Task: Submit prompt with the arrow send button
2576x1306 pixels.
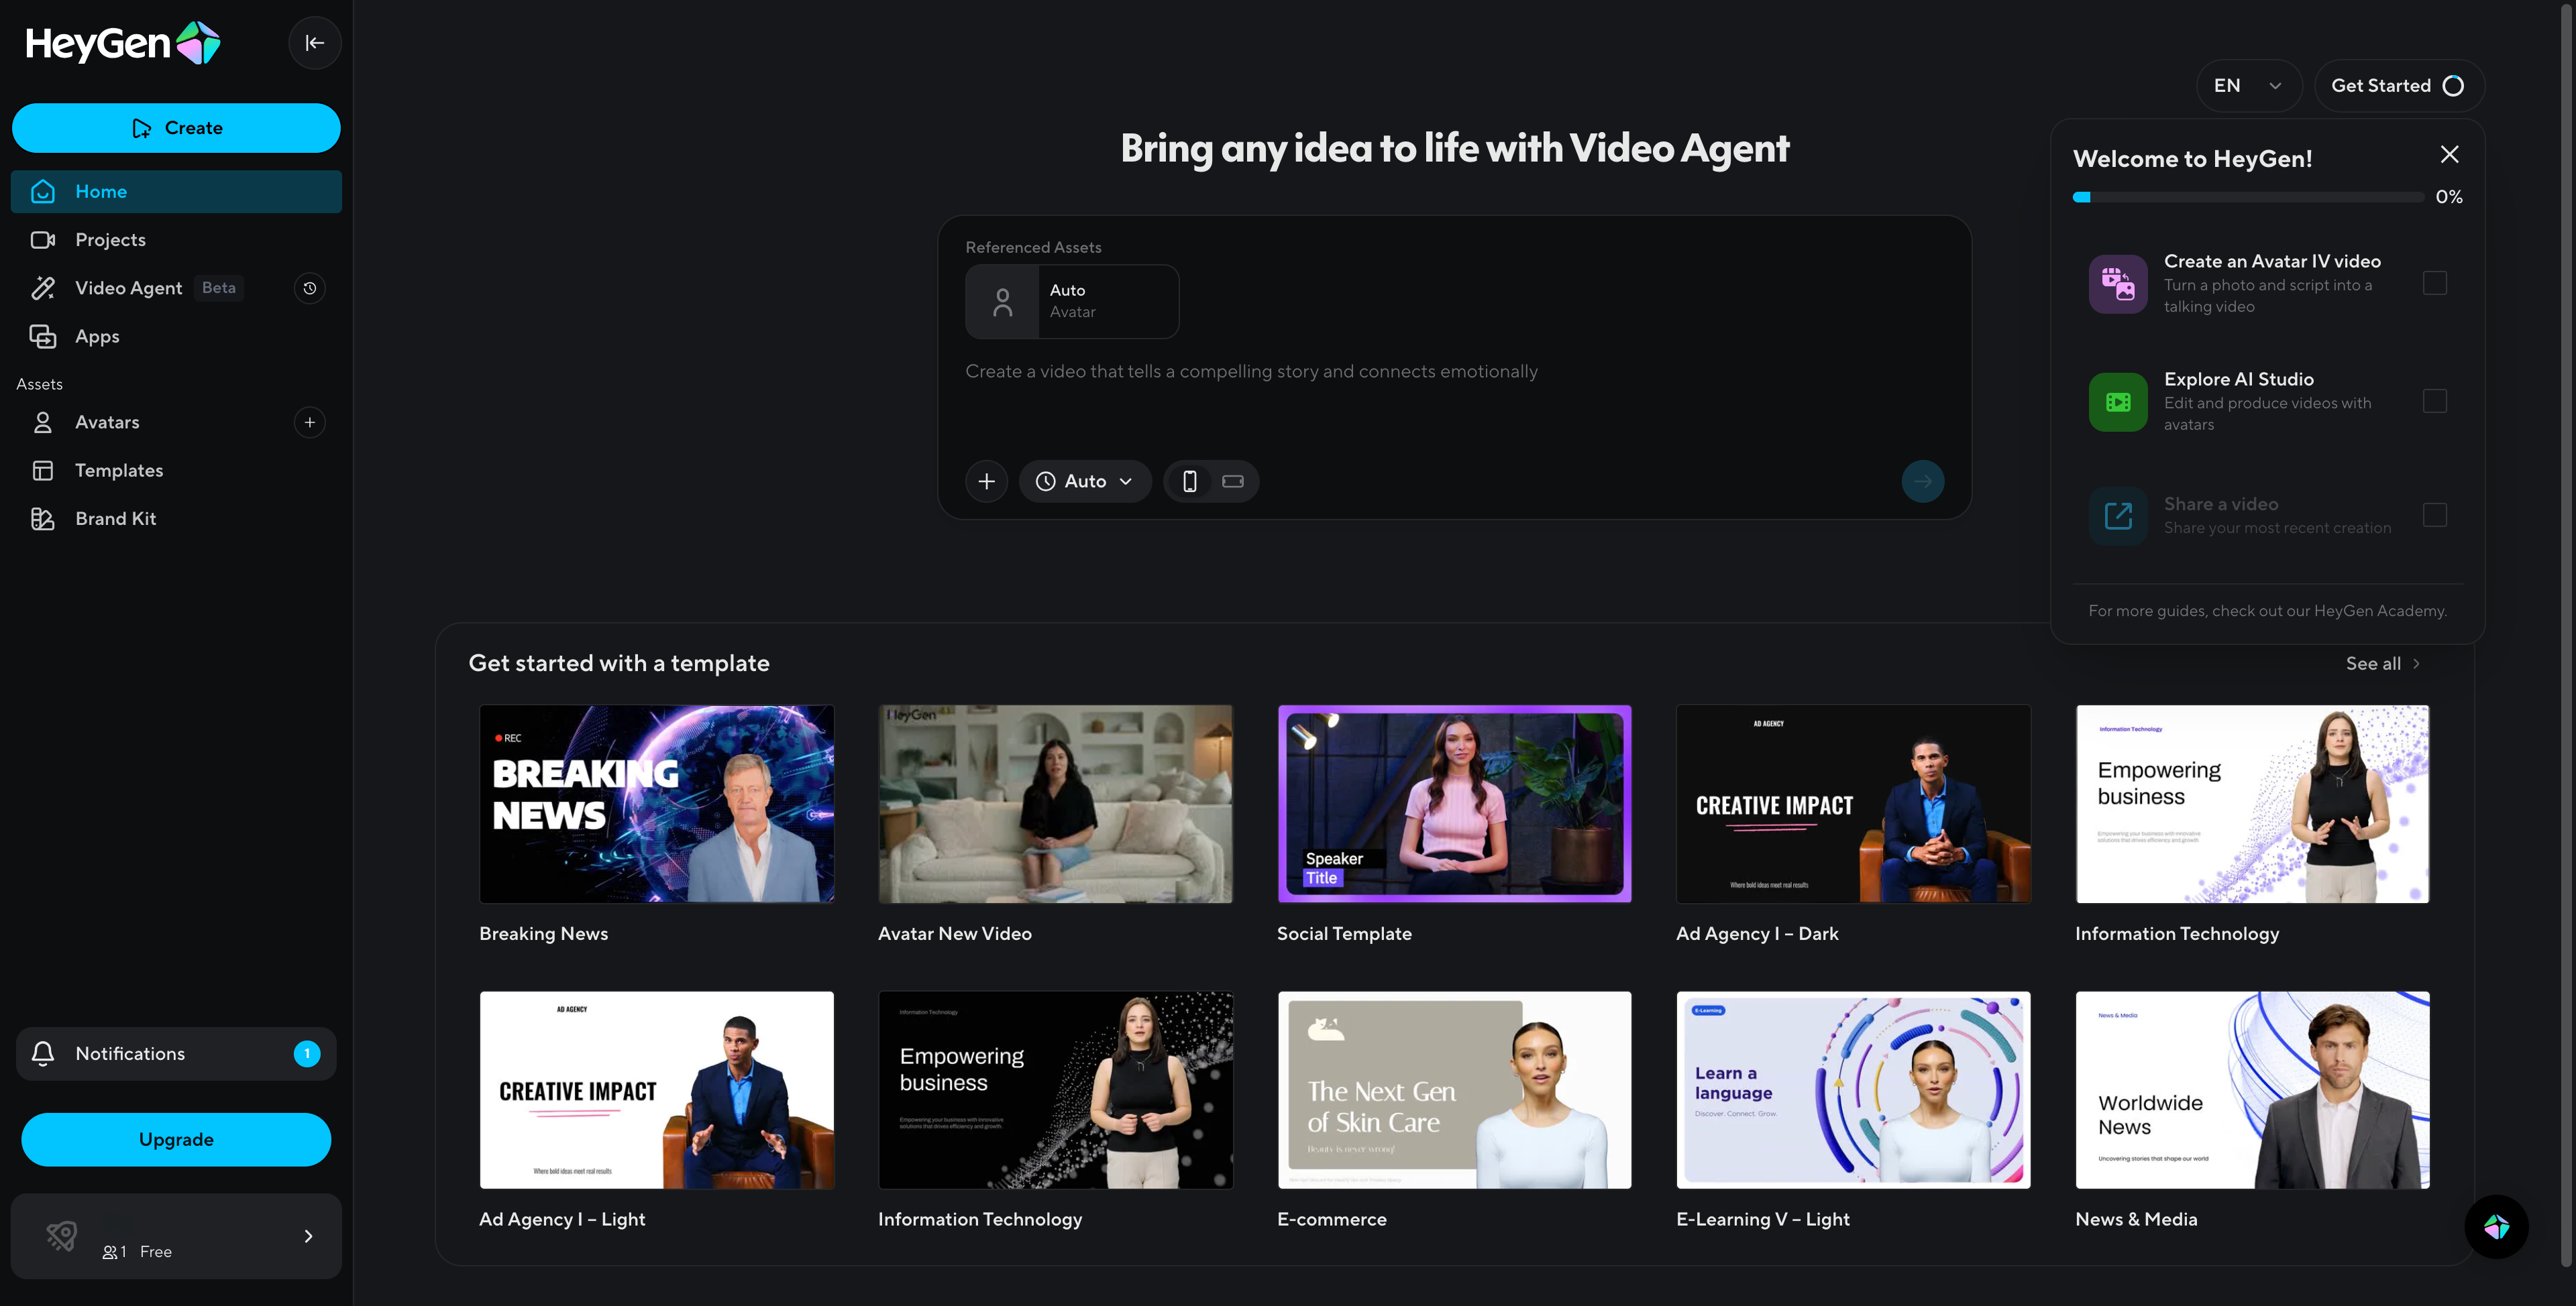Action: pyautogui.click(x=1922, y=481)
